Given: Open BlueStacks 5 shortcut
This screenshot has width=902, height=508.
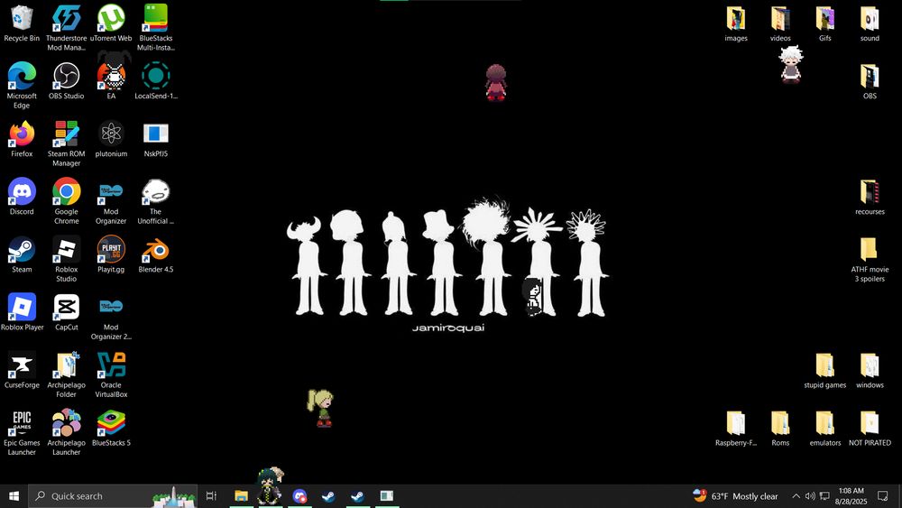Looking at the screenshot, I should (x=111, y=429).
